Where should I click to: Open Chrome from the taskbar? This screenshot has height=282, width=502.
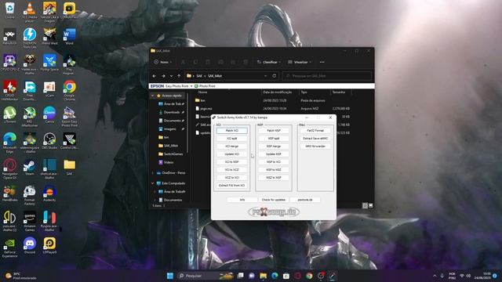point(309,276)
